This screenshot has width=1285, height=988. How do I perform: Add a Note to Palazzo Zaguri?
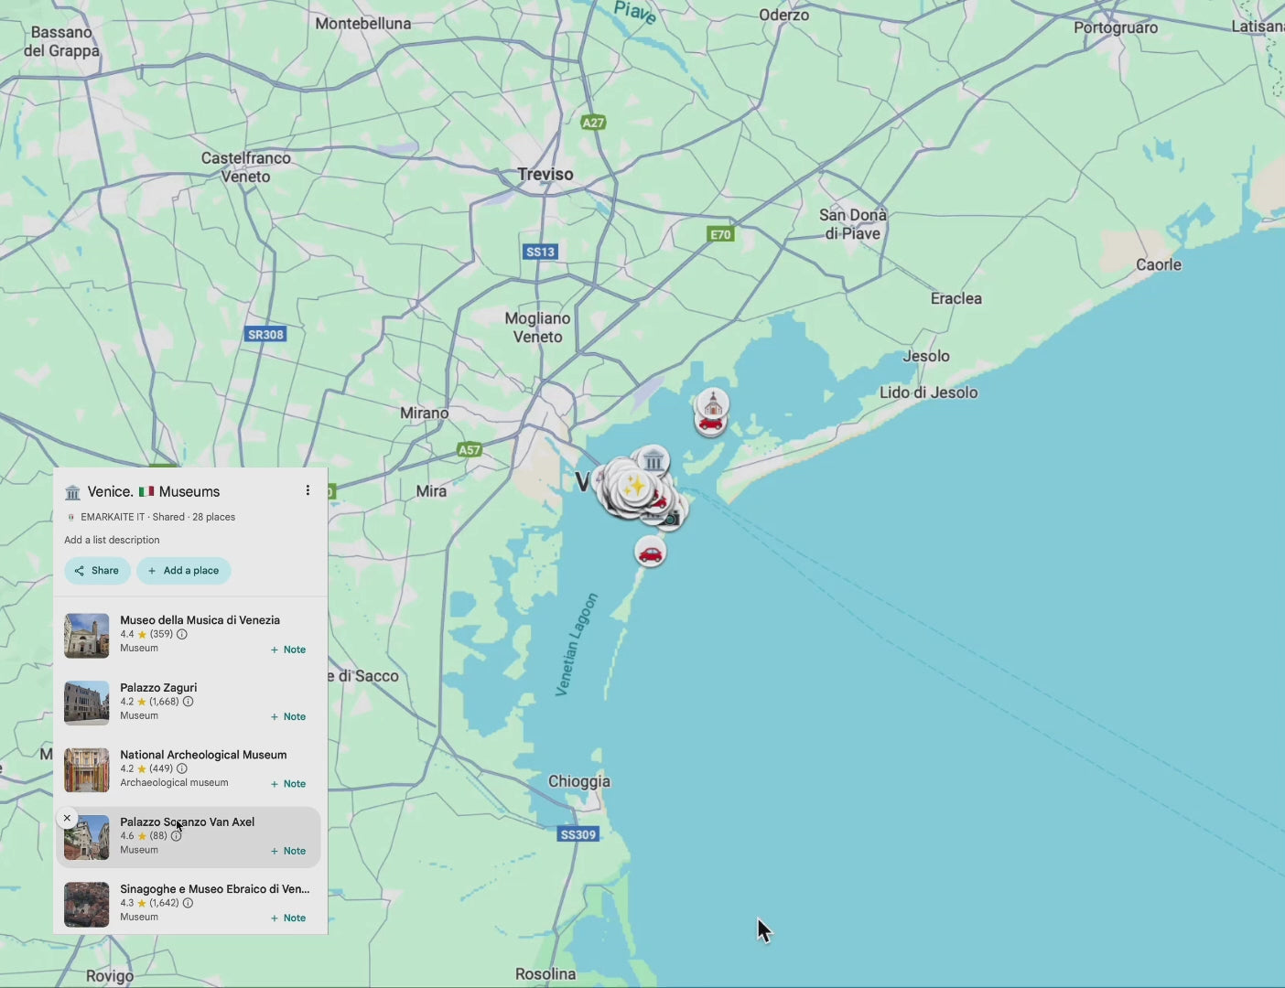[287, 716]
